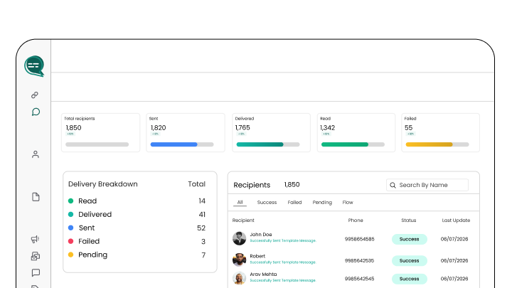Click the yellow Pending legend dot
Image resolution: width=512 pixels, height=288 pixels.
tap(70, 255)
